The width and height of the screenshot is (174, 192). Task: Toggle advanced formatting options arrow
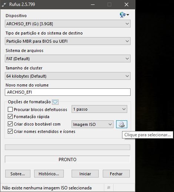pos(55,102)
